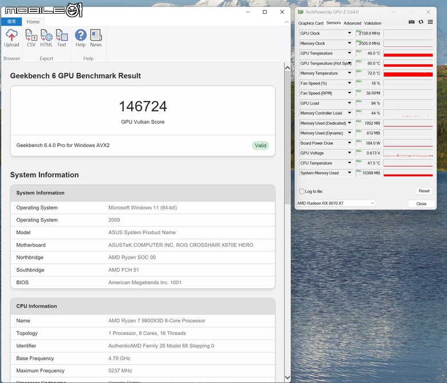Click the Hot Spot temperature value 60.0 °C
Viewport: 447px width, 383px height.
(374, 63)
